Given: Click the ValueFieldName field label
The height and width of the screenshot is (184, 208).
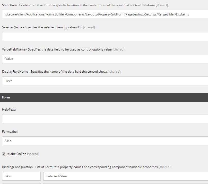Looking at the screenshot, I should point(64,49).
